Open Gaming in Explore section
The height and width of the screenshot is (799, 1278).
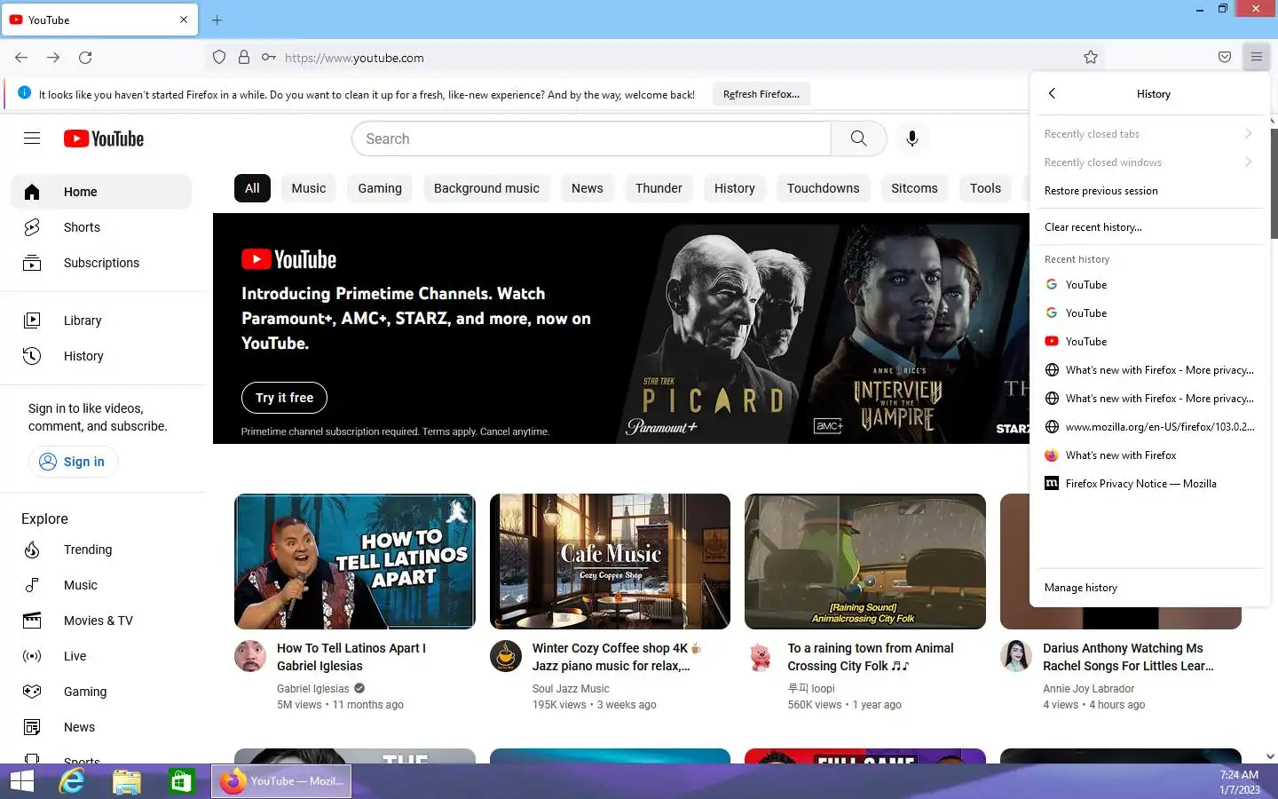101,692
